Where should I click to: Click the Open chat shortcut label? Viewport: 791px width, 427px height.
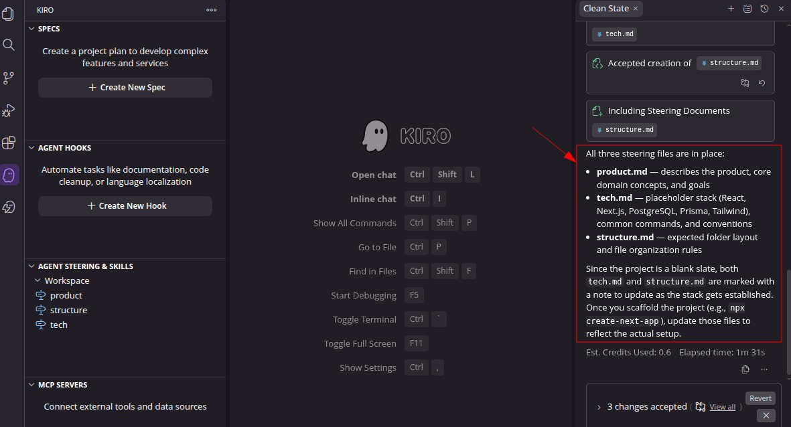(374, 175)
